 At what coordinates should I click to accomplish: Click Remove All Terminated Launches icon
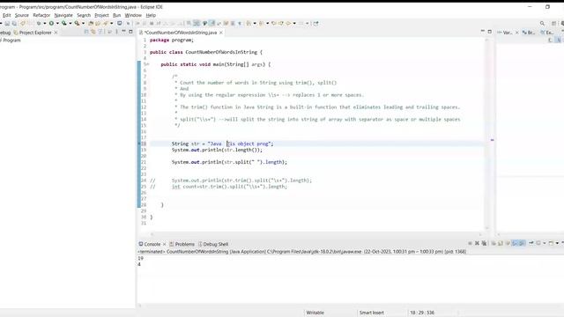click(x=484, y=243)
